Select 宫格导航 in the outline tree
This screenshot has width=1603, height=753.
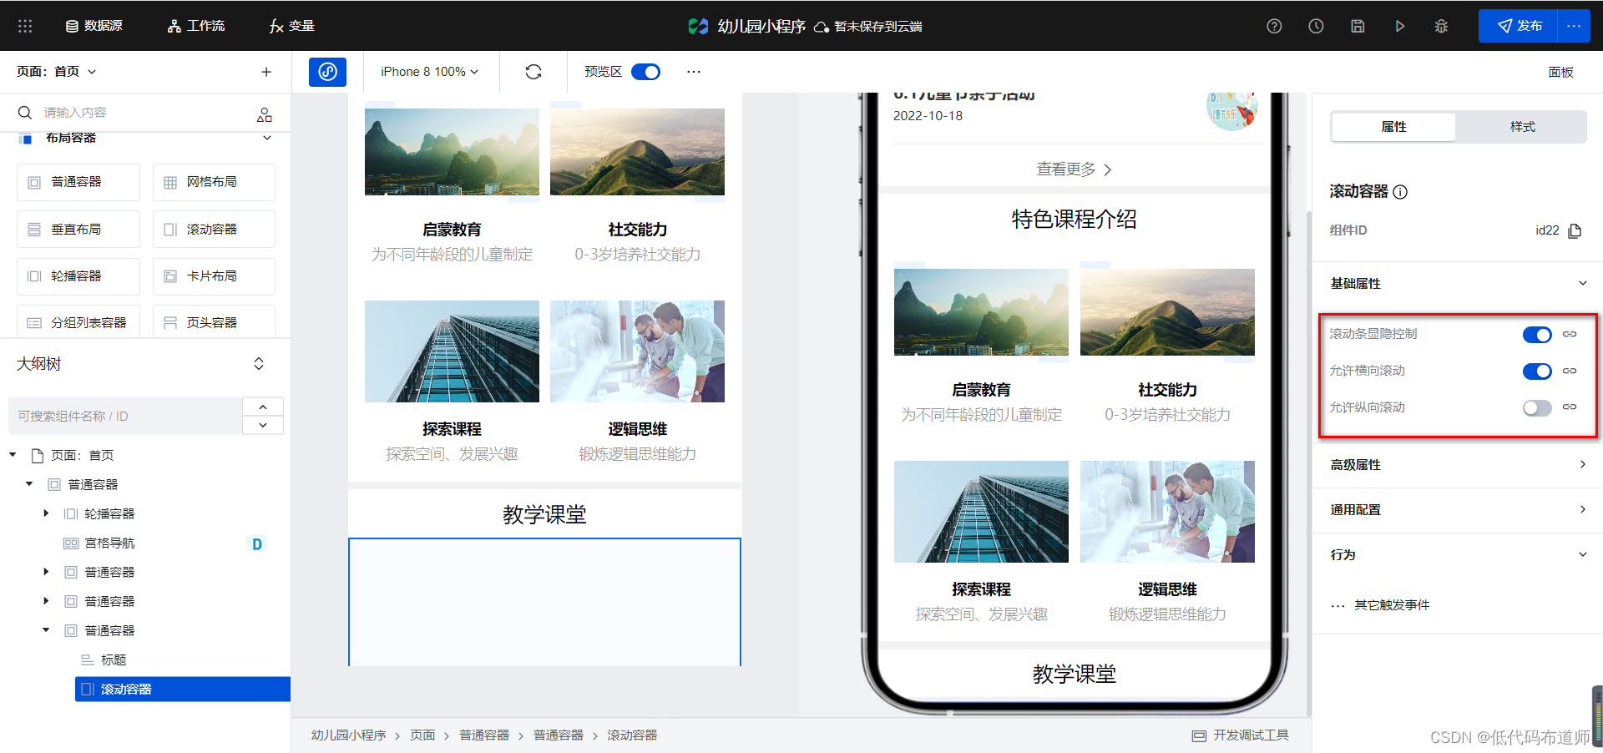(x=109, y=543)
